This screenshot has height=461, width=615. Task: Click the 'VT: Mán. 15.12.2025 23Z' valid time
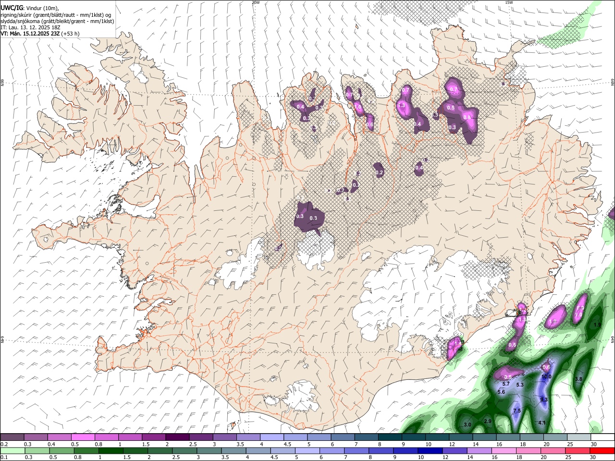(30, 34)
